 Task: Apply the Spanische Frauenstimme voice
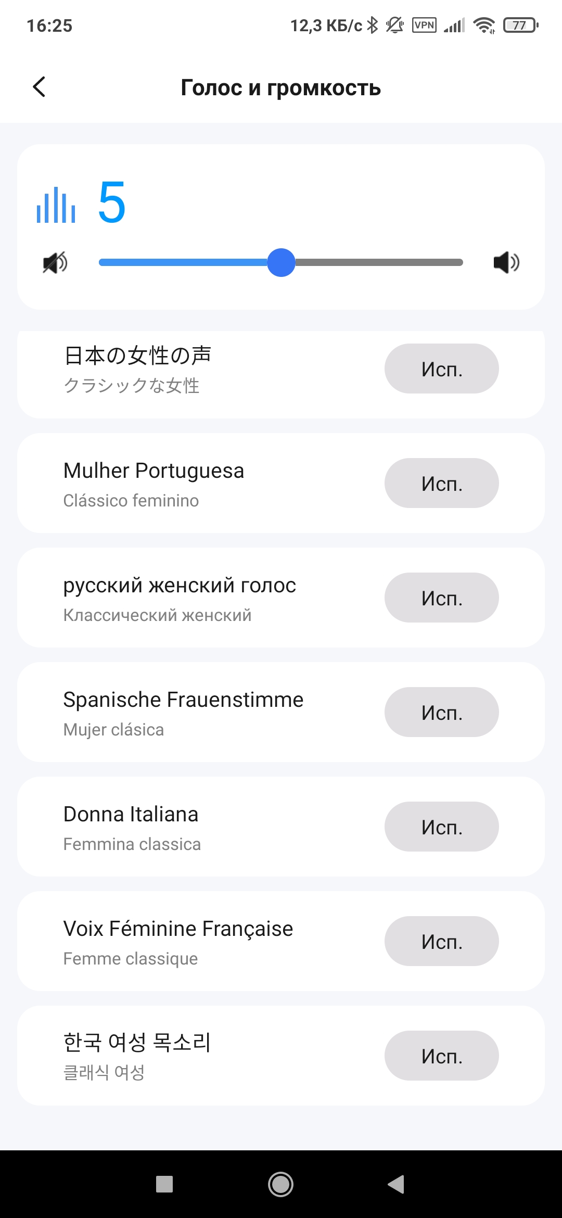point(441,712)
